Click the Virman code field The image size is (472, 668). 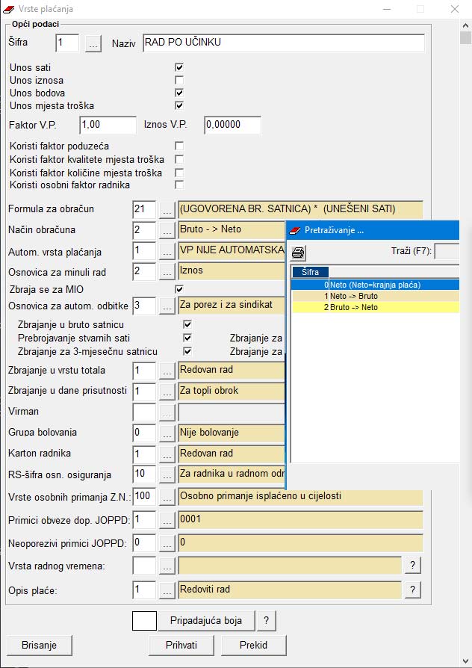[x=144, y=412]
